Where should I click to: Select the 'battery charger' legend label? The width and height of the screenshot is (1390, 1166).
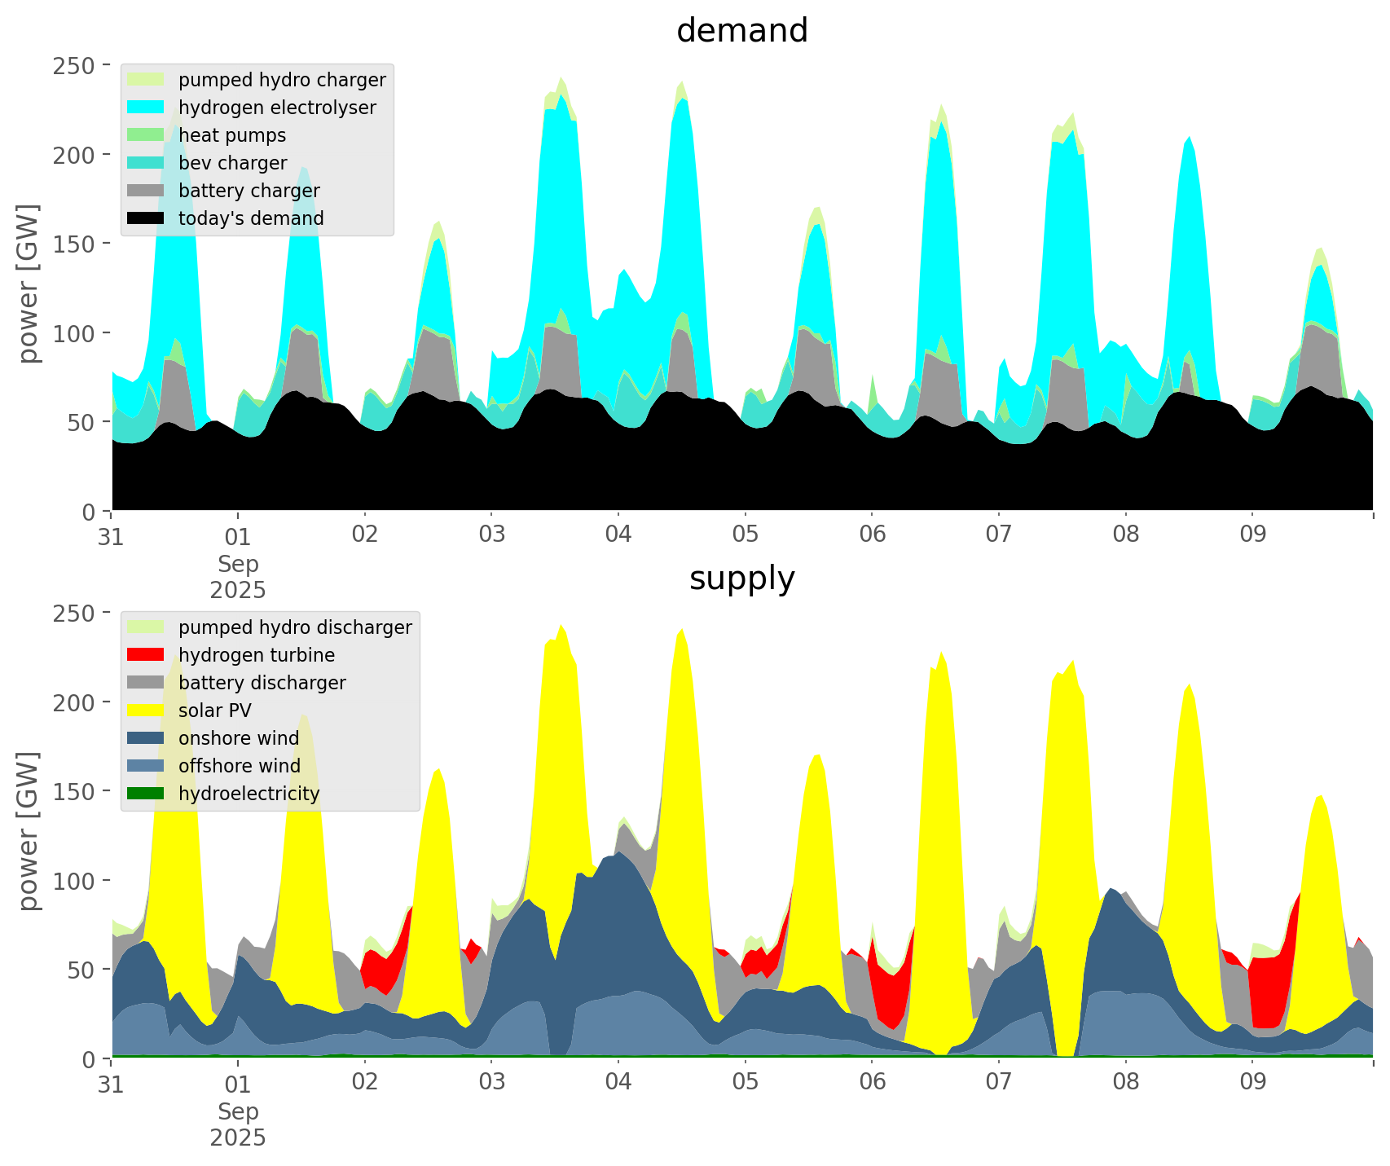(249, 191)
